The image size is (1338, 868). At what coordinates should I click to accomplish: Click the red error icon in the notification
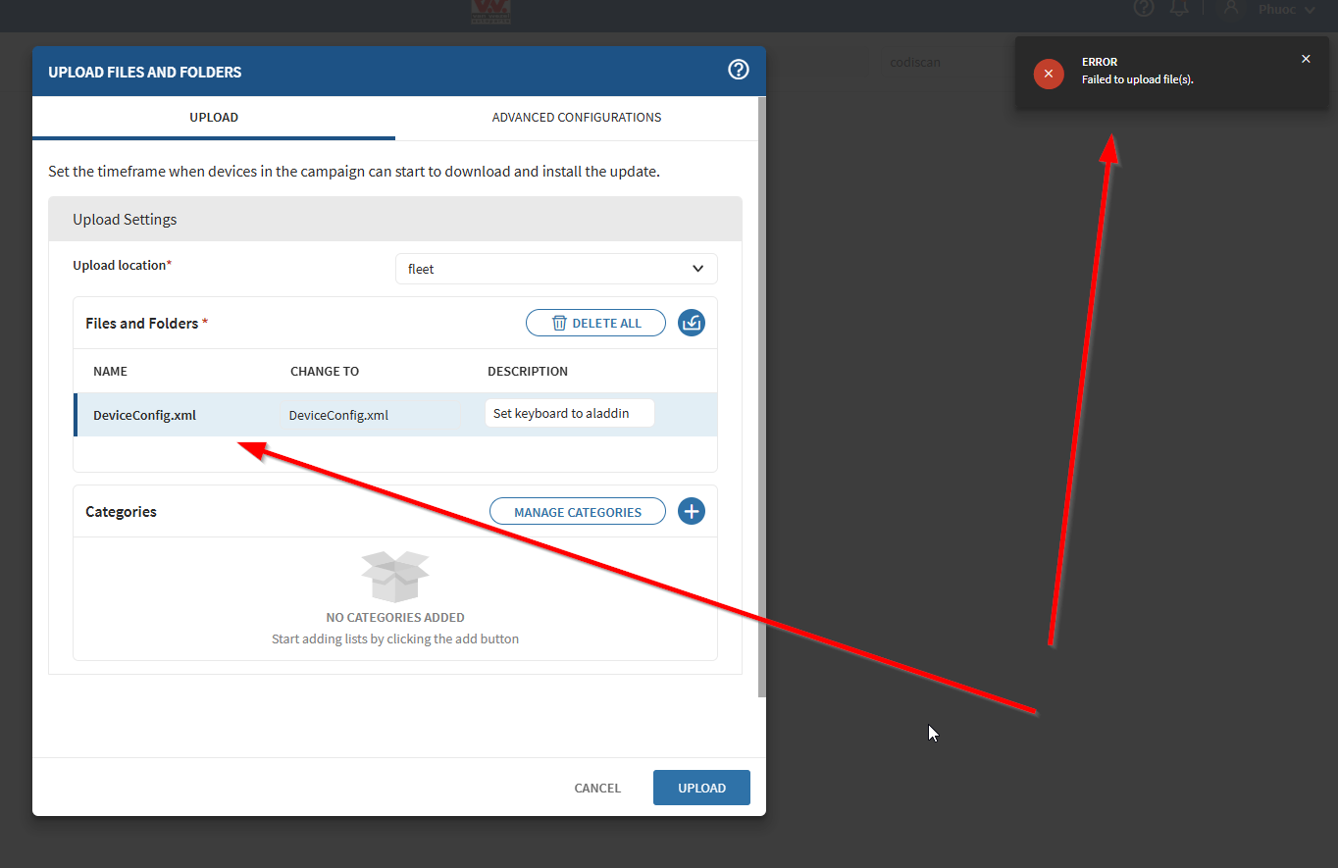[1049, 74]
